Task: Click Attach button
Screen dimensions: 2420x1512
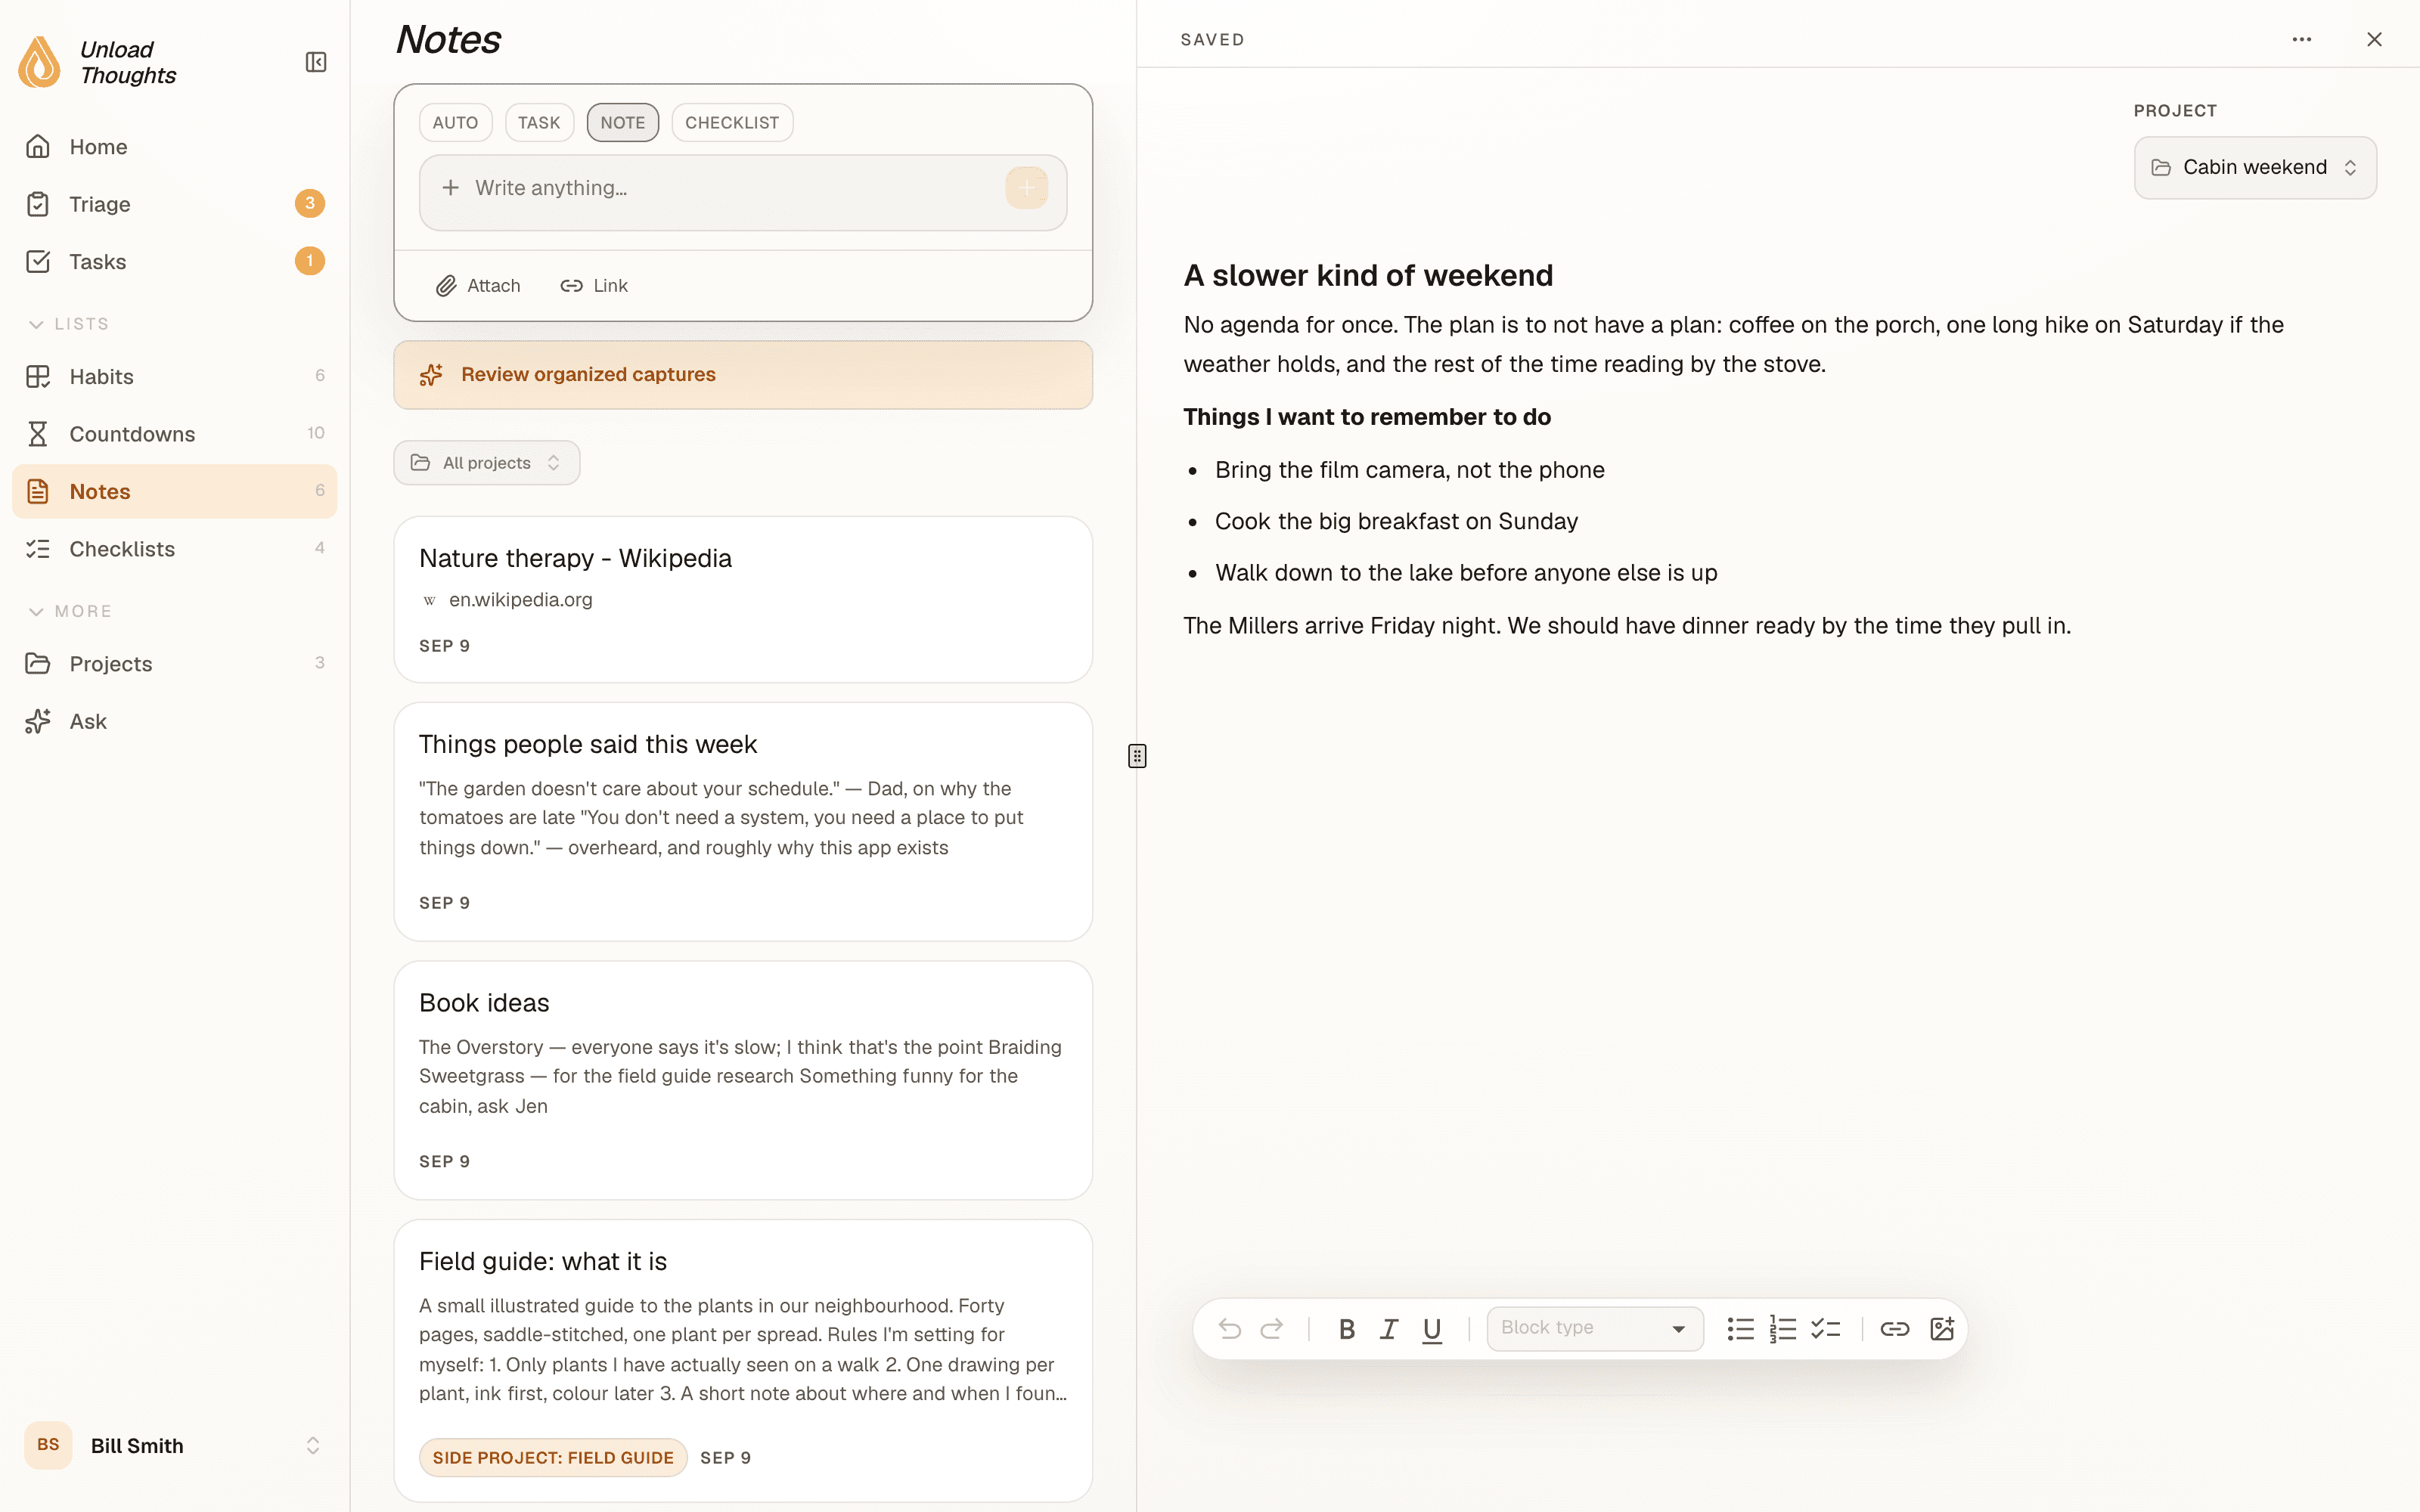Action: pos(478,286)
